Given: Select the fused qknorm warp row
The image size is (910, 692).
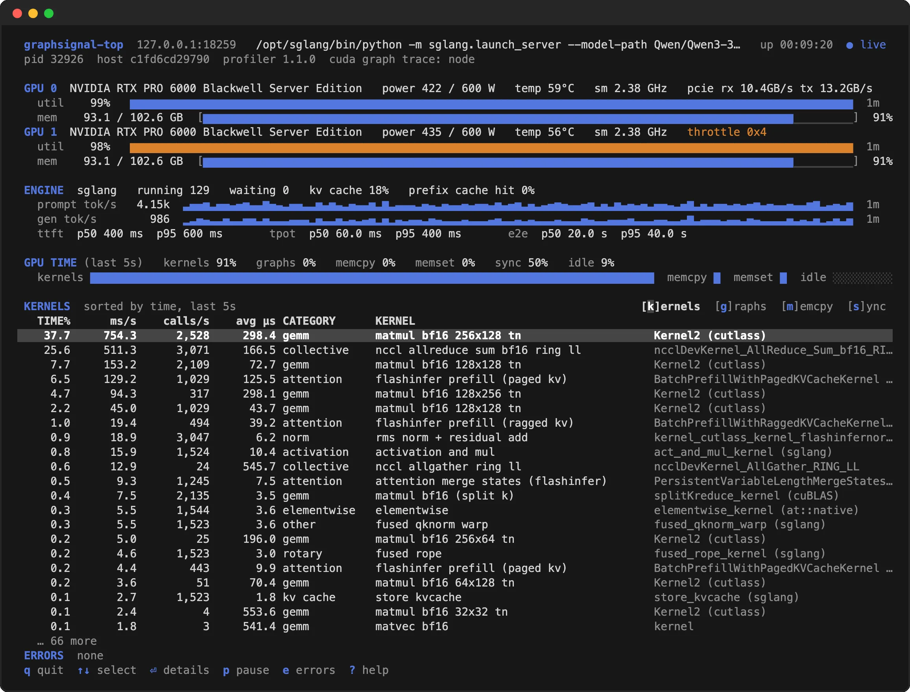Looking at the screenshot, I should pyautogui.click(x=455, y=524).
